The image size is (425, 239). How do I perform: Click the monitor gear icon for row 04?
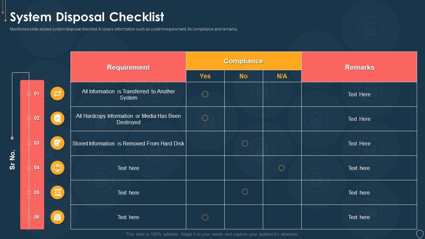(x=57, y=168)
